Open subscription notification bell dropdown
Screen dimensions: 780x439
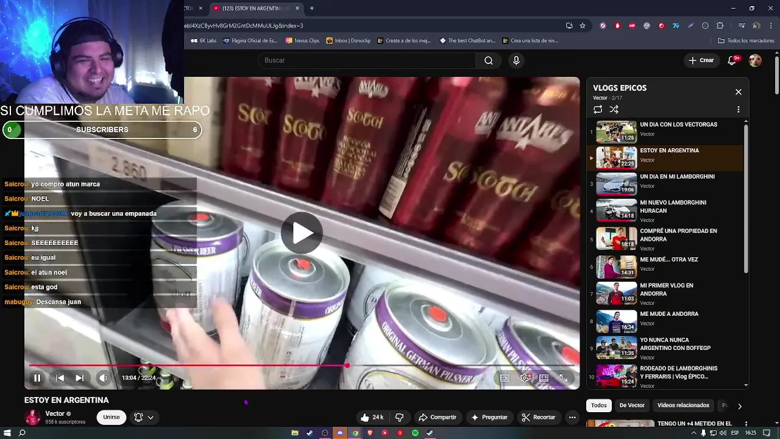pyautogui.click(x=144, y=417)
